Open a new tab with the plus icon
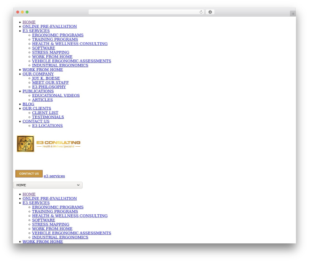The image size is (309, 262). pos(293,14)
